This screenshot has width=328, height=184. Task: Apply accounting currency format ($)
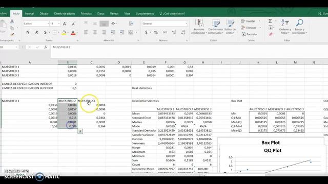(146, 32)
